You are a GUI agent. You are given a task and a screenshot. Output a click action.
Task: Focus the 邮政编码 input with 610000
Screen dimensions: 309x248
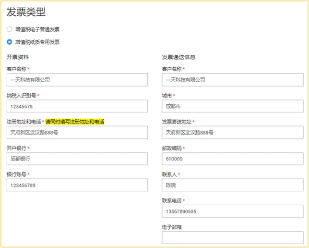pyautogui.click(x=232, y=159)
